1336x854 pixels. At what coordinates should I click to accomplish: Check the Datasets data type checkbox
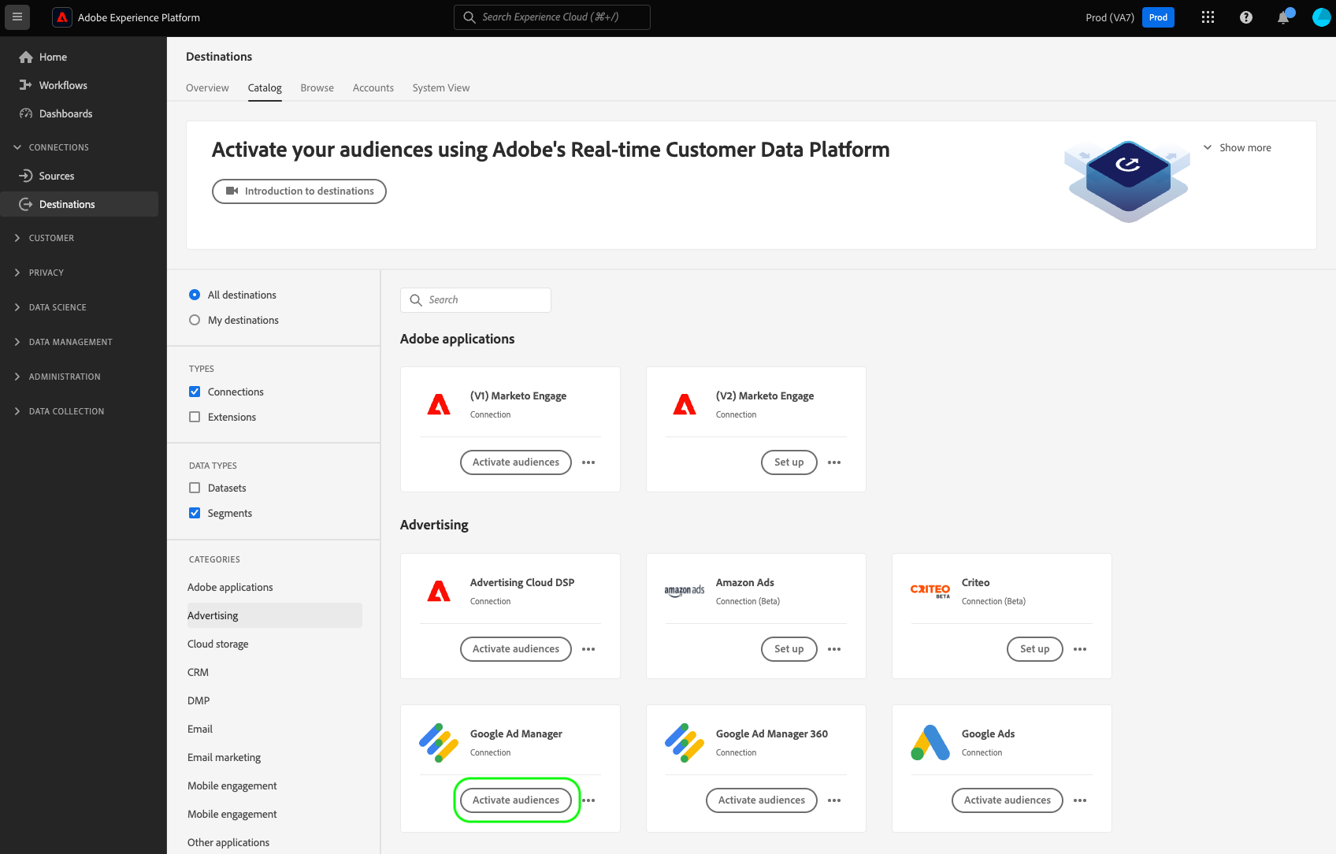195,488
